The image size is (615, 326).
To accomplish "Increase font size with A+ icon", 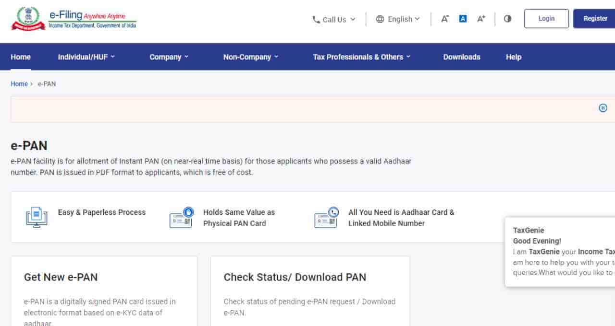I will [481, 19].
